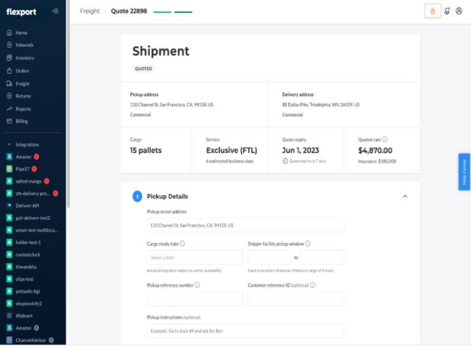Screen dimensions: 471x346
Task: Open Reports section
Action: tap(23, 109)
